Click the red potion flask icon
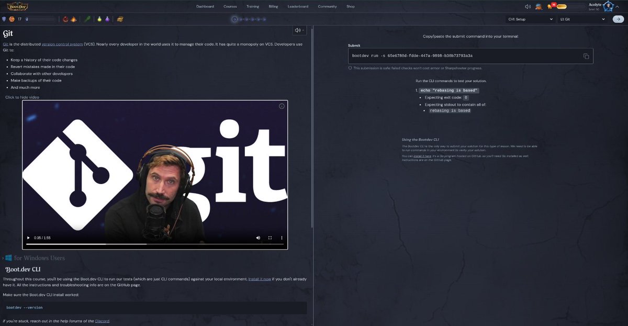This screenshot has width=628, height=326. point(65,19)
